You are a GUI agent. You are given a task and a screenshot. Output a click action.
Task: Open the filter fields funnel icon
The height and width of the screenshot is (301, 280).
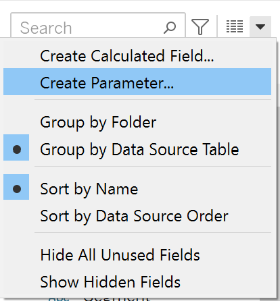pyautogui.click(x=200, y=27)
